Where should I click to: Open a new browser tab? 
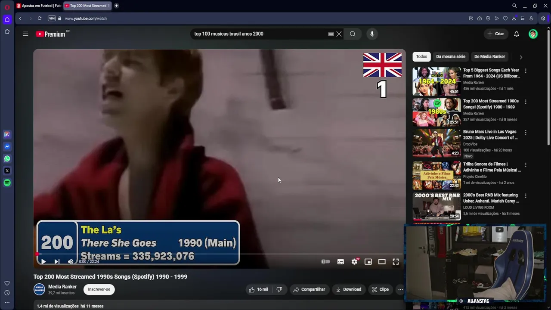[116, 6]
